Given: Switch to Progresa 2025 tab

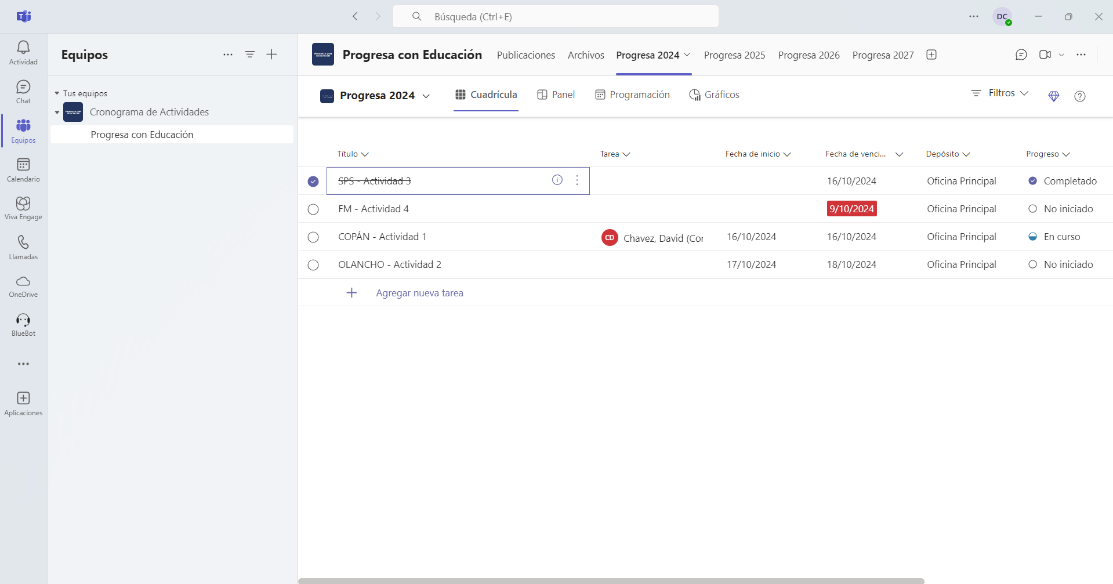Looking at the screenshot, I should [734, 55].
